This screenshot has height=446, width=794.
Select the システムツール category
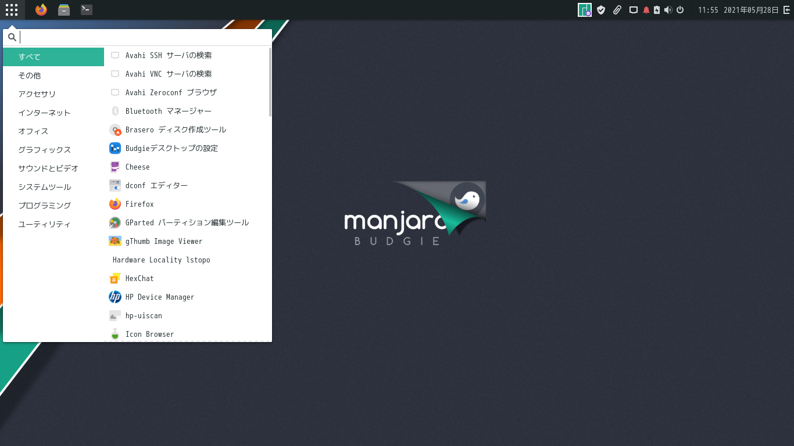[53, 187]
